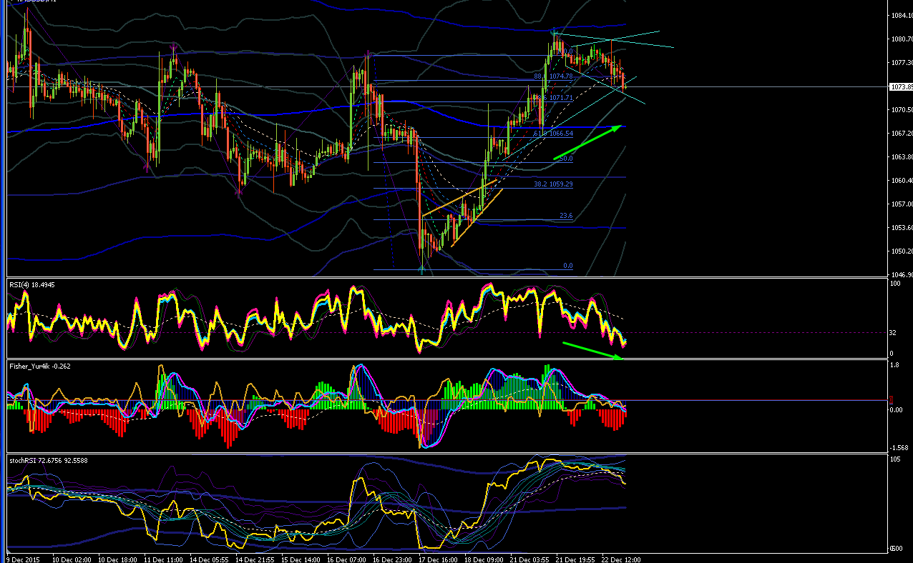Click the 1067.20 price scale value
The width and height of the screenshot is (913, 563).
tap(901, 134)
